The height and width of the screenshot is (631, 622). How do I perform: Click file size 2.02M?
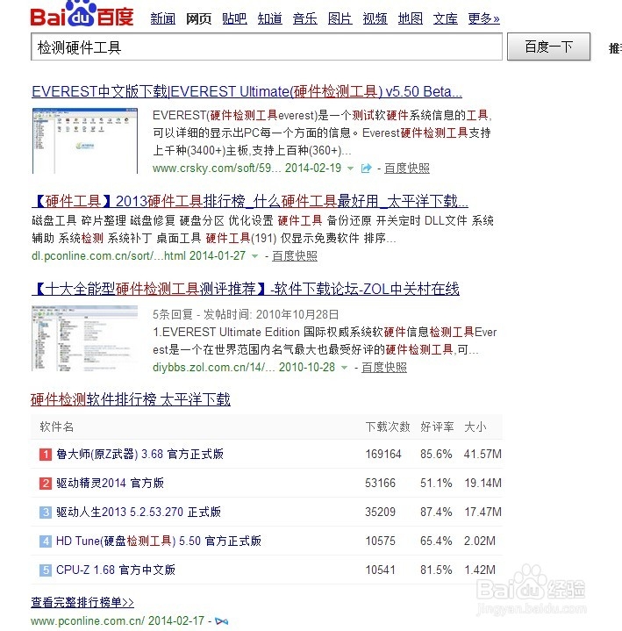(480, 541)
